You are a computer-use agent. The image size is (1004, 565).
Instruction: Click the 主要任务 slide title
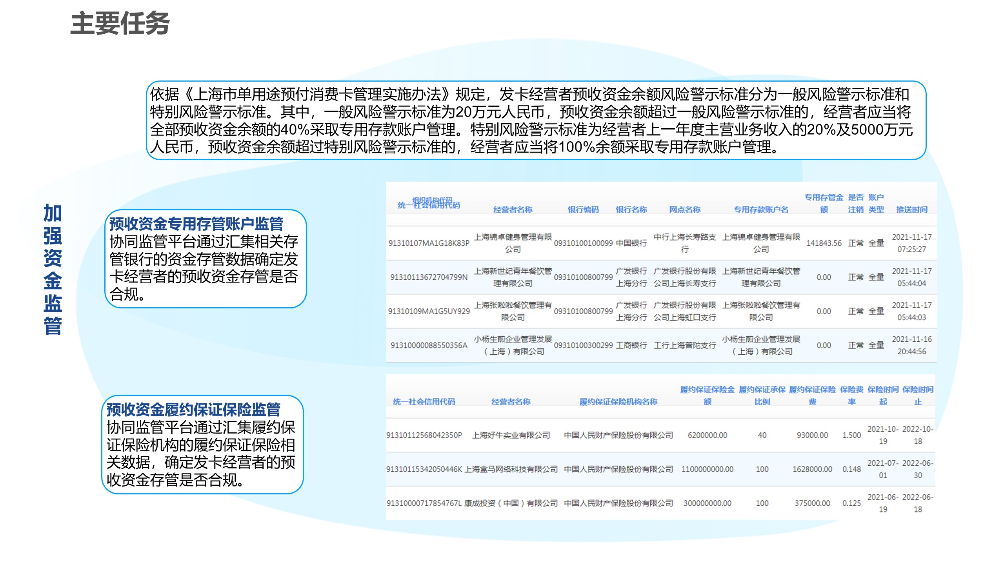(x=120, y=24)
